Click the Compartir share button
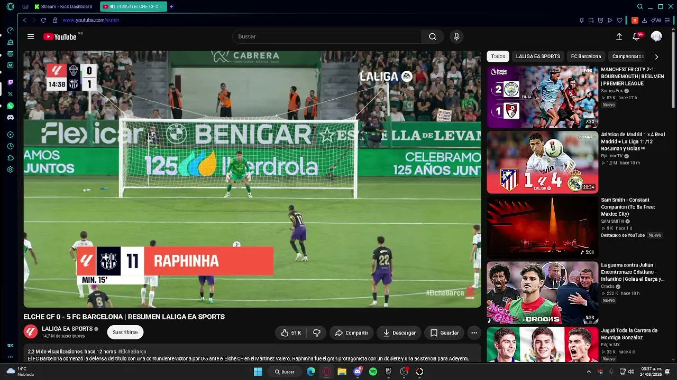The width and height of the screenshot is (677, 380). point(351,332)
